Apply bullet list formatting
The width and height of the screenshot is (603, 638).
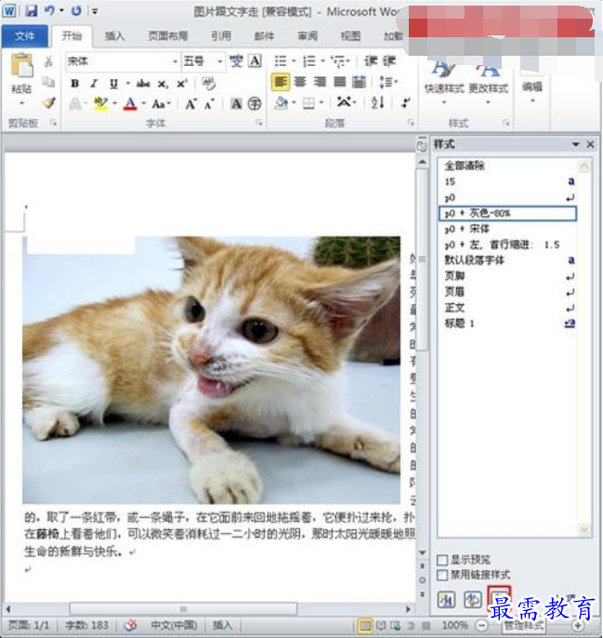[x=281, y=61]
